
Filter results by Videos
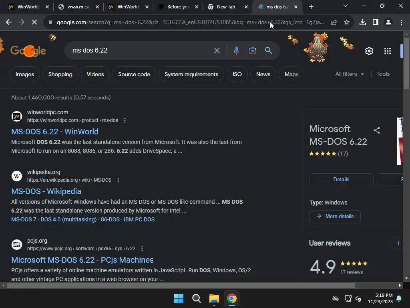(95, 74)
